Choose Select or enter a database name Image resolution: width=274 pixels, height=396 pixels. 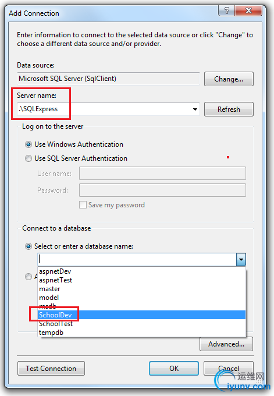pos(29,246)
